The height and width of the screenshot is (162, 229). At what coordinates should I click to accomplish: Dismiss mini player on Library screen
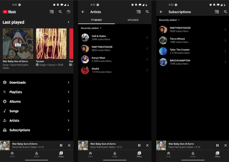pos(69,145)
